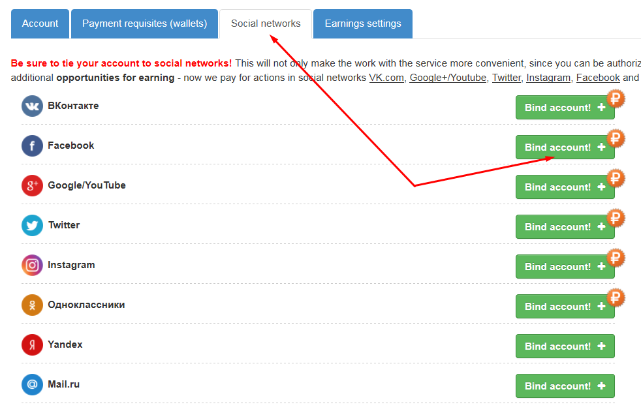The height and width of the screenshot is (413, 641).
Task: Follow the VK.com link in the description
Action: (x=386, y=78)
